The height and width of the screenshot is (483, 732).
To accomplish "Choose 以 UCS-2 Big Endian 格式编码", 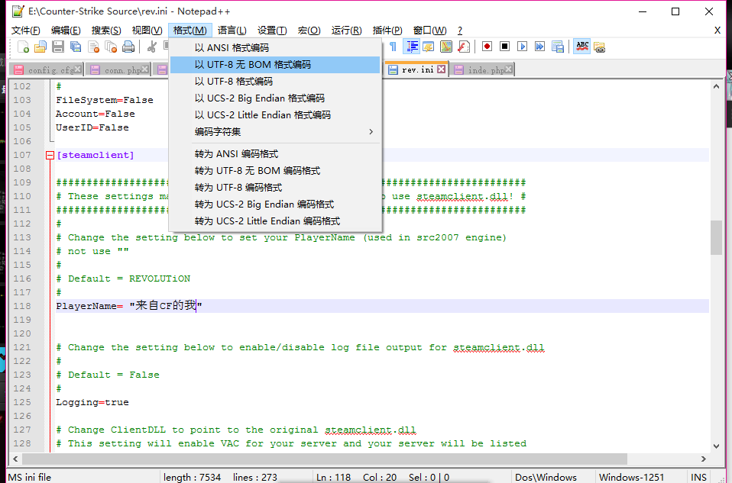I will (275, 98).
